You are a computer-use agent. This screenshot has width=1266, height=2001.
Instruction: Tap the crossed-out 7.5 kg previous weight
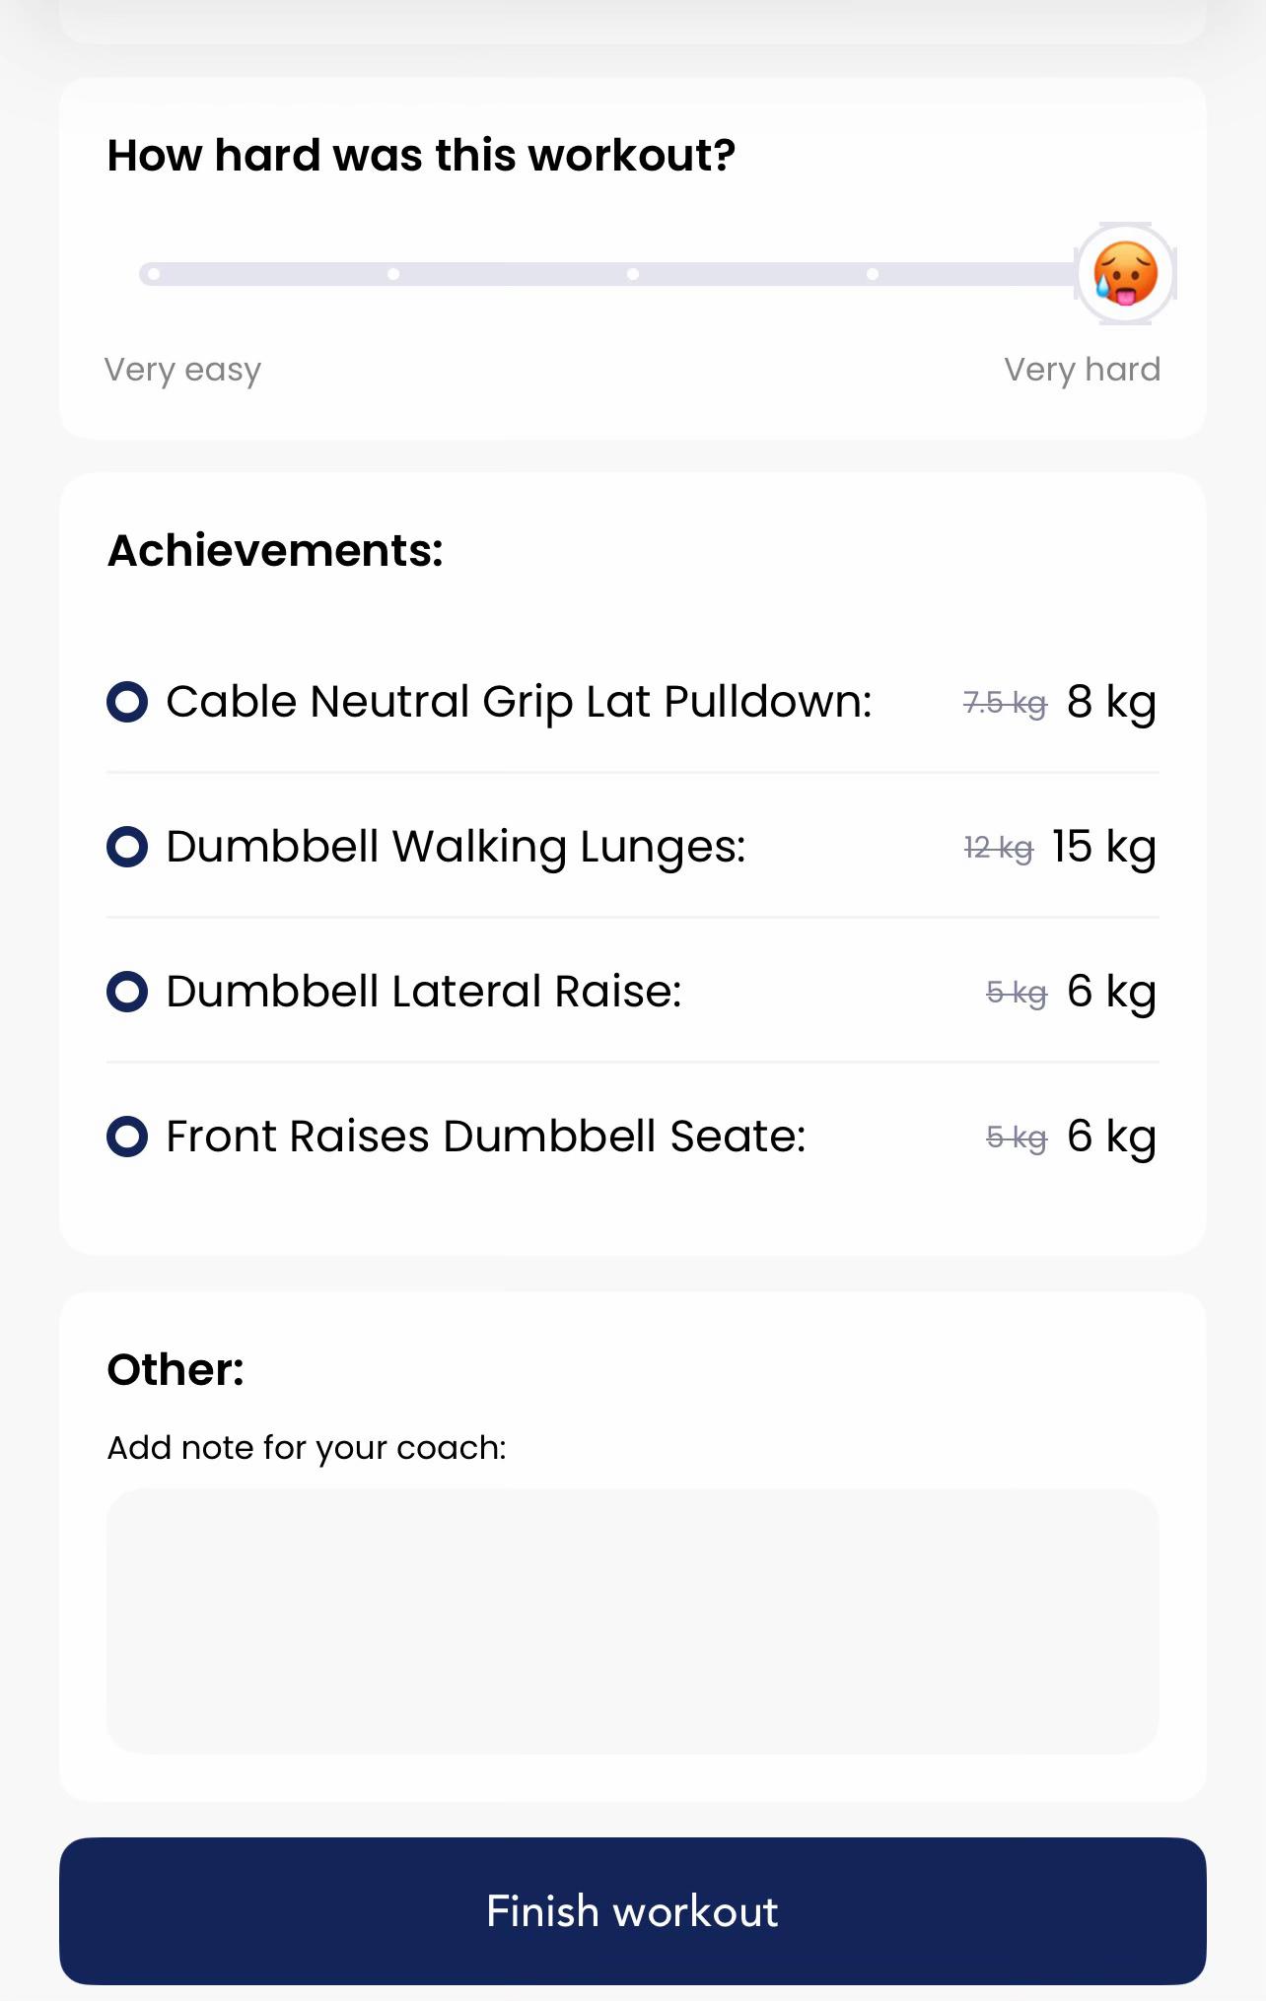(x=1005, y=704)
